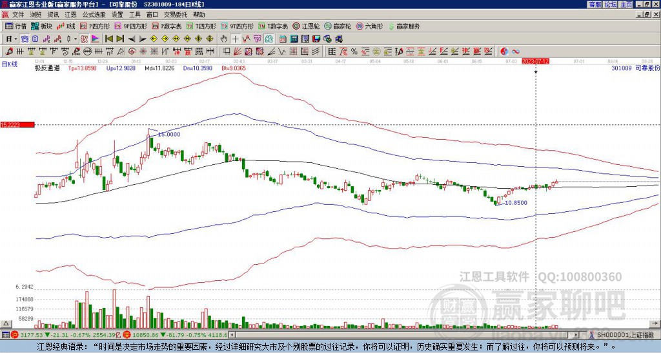The height and width of the screenshot is (353, 661).
Task: Open the 赢家轮 tool
Action: coord(338,26)
